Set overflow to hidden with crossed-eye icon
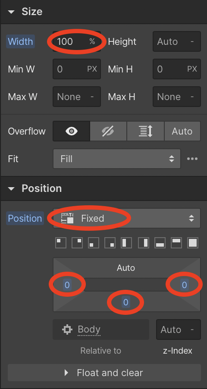The image size is (207, 389). pyautogui.click(x=108, y=131)
